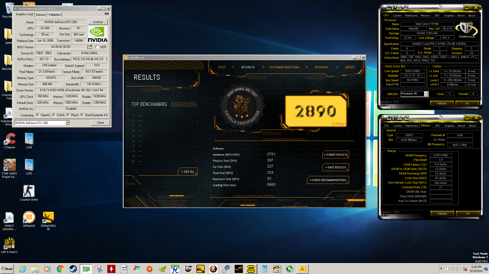The width and height of the screenshot is (489, 274).
Task: Show hidden tray icons arrow
Action: point(441,269)
